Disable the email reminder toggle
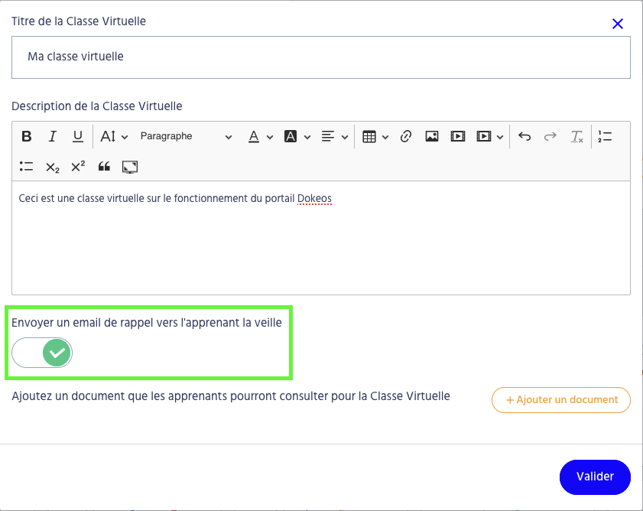 point(43,353)
